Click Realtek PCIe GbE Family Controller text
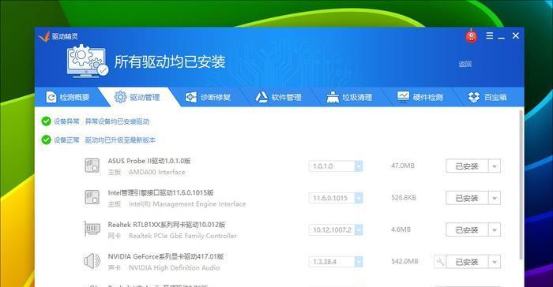This screenshot has height=287, width=553. tap(182, 236)
